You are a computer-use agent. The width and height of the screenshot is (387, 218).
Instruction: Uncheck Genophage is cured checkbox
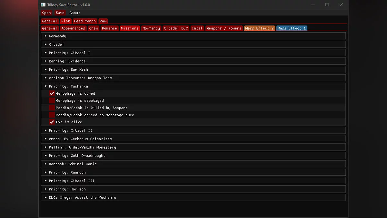point(52,93)
